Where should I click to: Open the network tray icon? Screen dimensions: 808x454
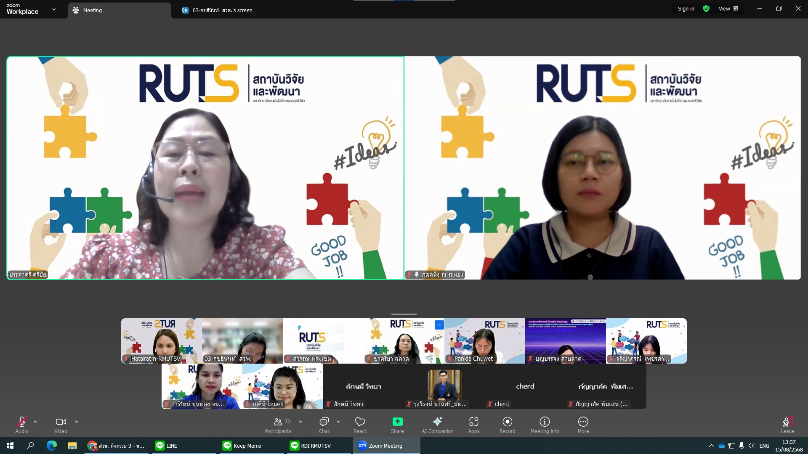tap(732, 446)
